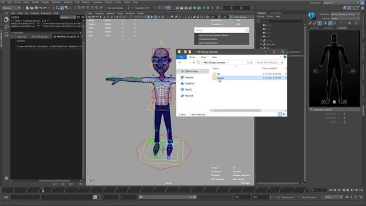Click the Explorer details view icon
The width and height of the screenshot is (366, 206).
pyautogui.click(x=280, y=114)
